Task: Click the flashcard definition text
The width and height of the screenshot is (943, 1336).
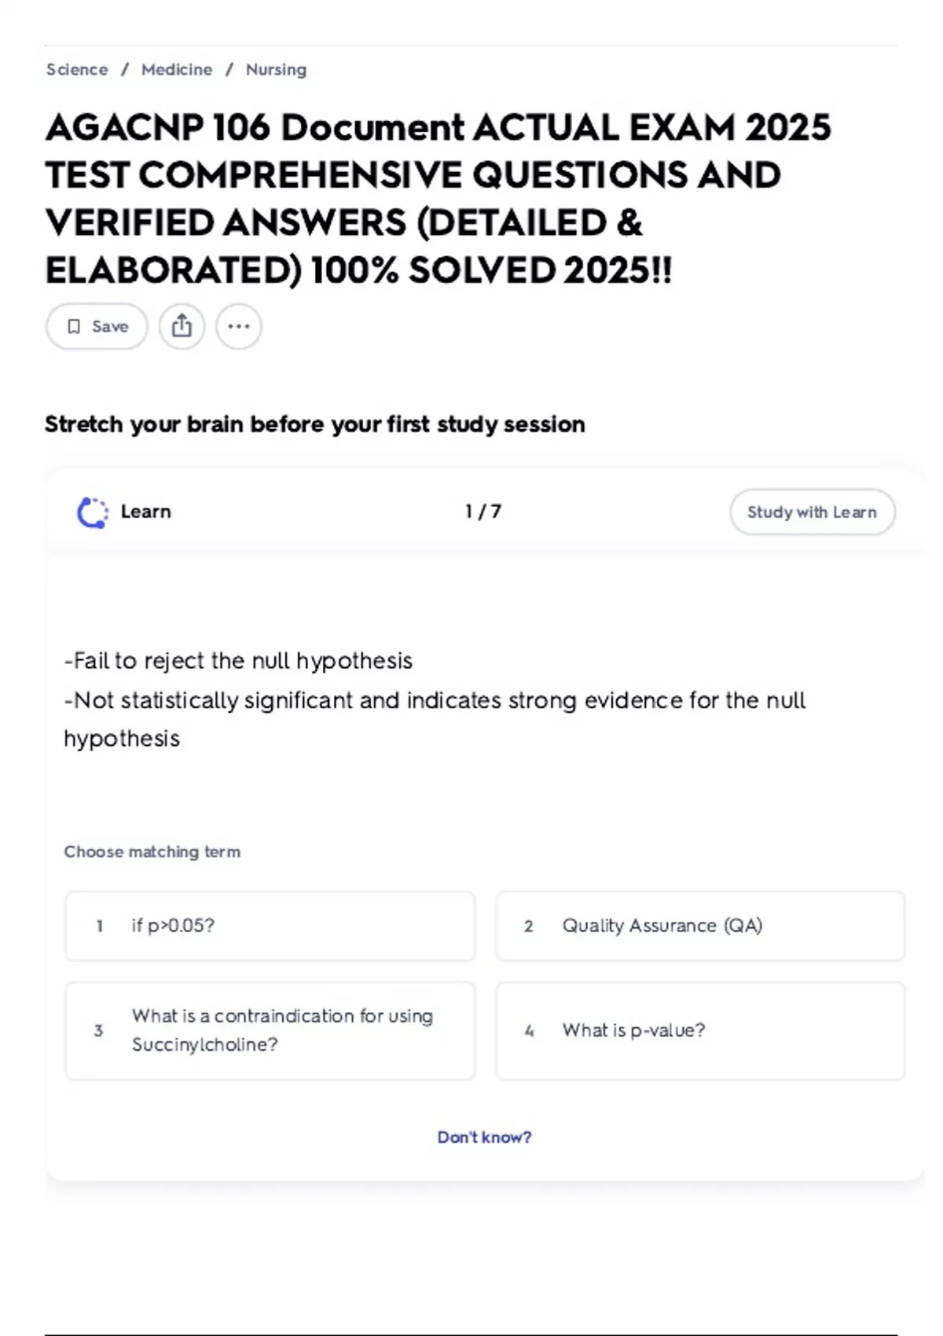Action: 435,699
